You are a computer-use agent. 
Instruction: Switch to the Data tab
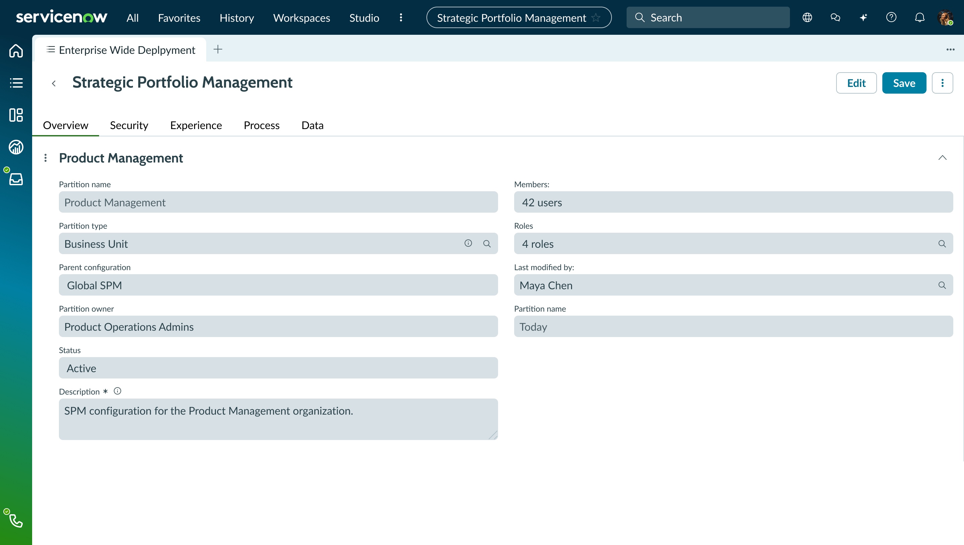point(313,125)
